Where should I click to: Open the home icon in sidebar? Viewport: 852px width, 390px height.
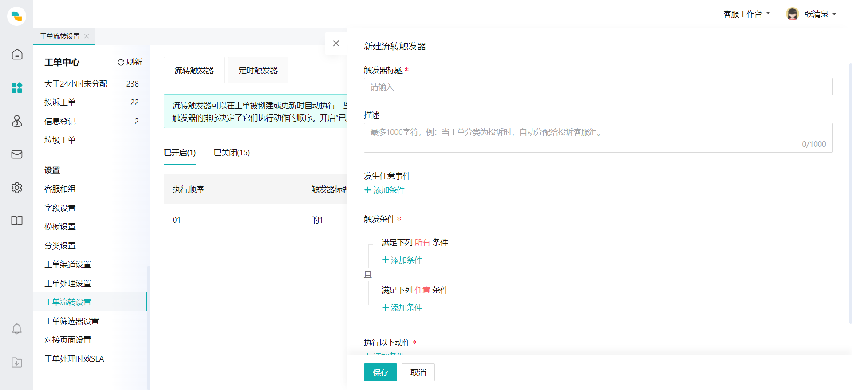tap(17, 54)
